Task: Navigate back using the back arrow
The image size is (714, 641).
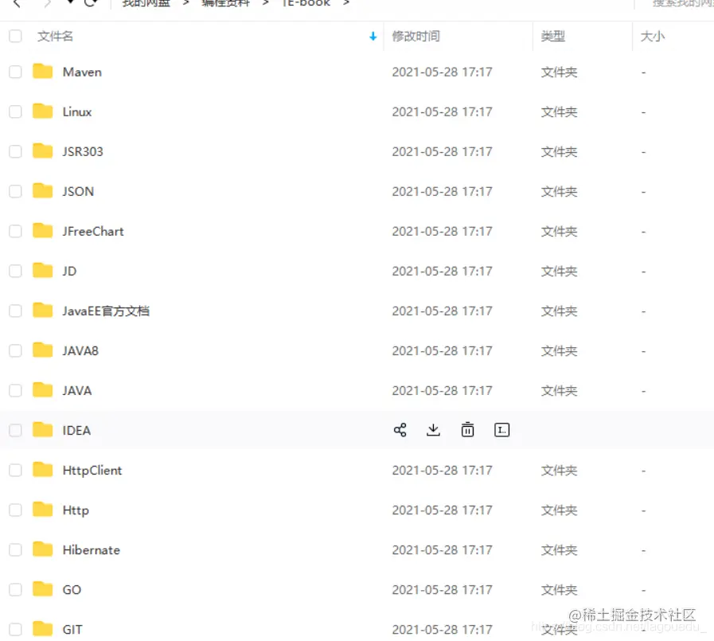Action: click(x=16, y=4)
